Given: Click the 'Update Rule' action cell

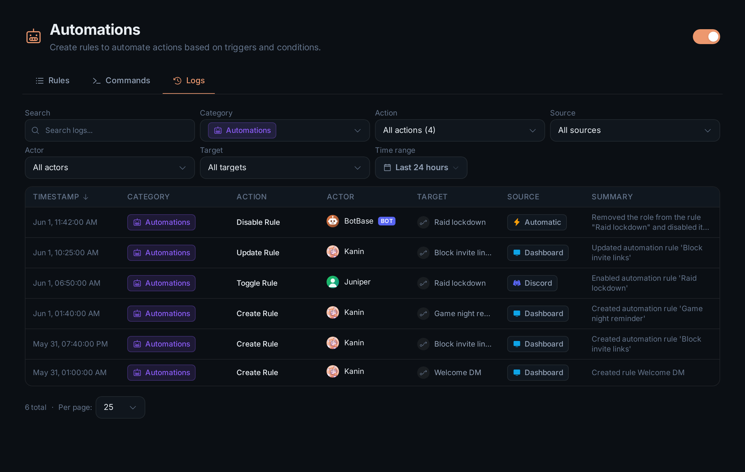Looking at the screenshot, I should coord(258,253).
